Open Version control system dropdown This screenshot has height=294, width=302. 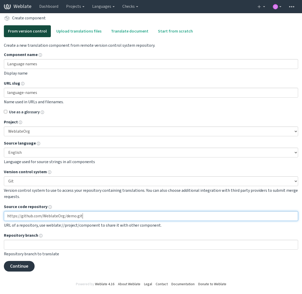click(x=151, y=181)
